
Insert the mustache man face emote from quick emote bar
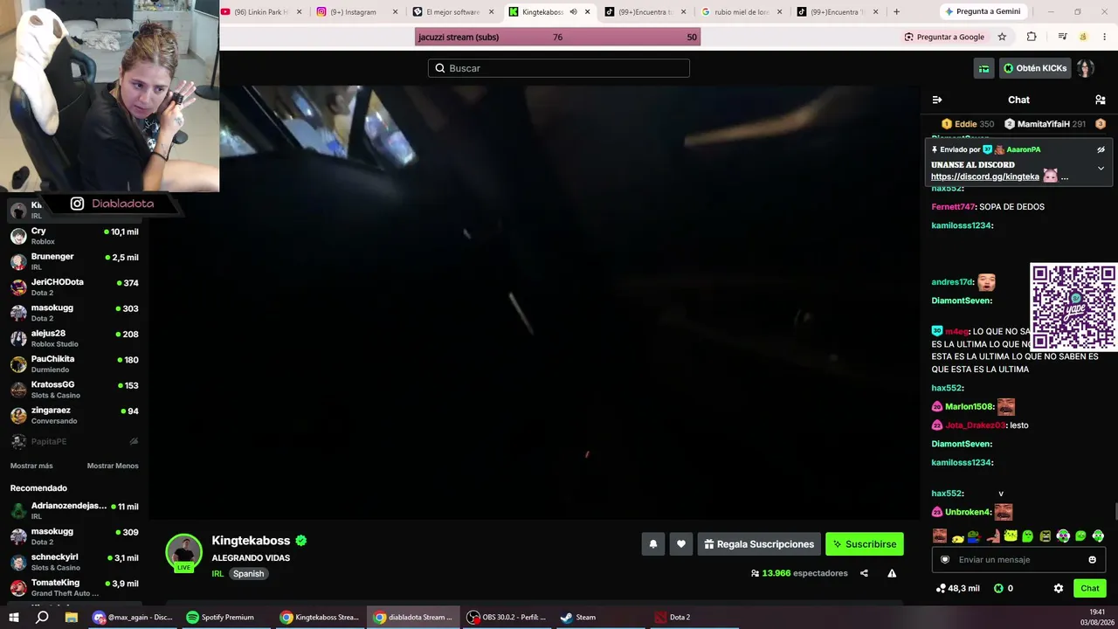pos(940,536)
